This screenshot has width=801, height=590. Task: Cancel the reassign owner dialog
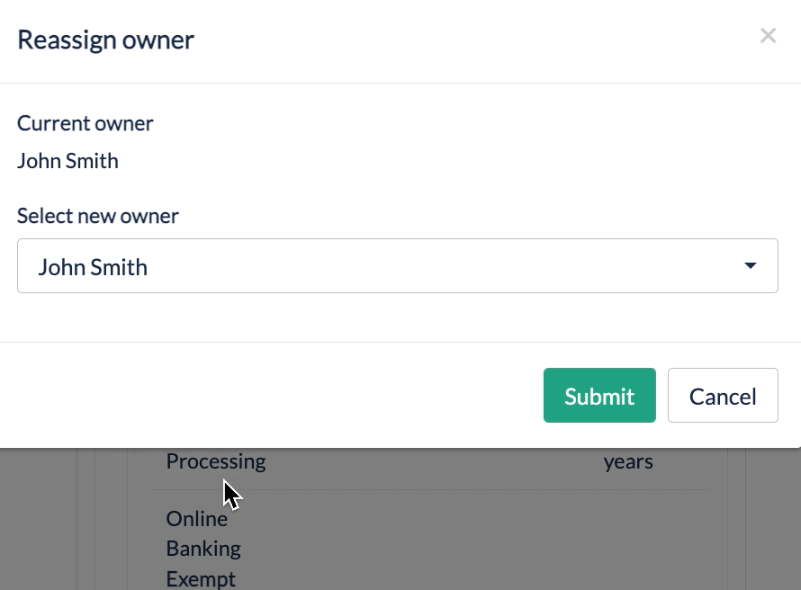coord(723,396)
